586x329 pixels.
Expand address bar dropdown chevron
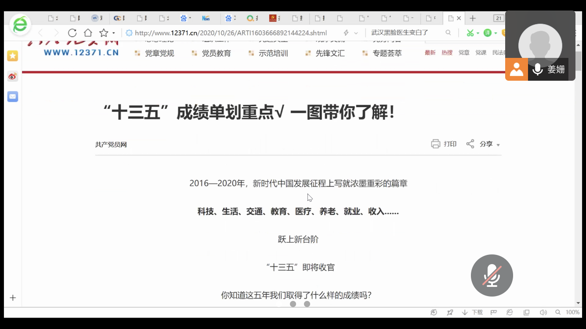point(356,33)
